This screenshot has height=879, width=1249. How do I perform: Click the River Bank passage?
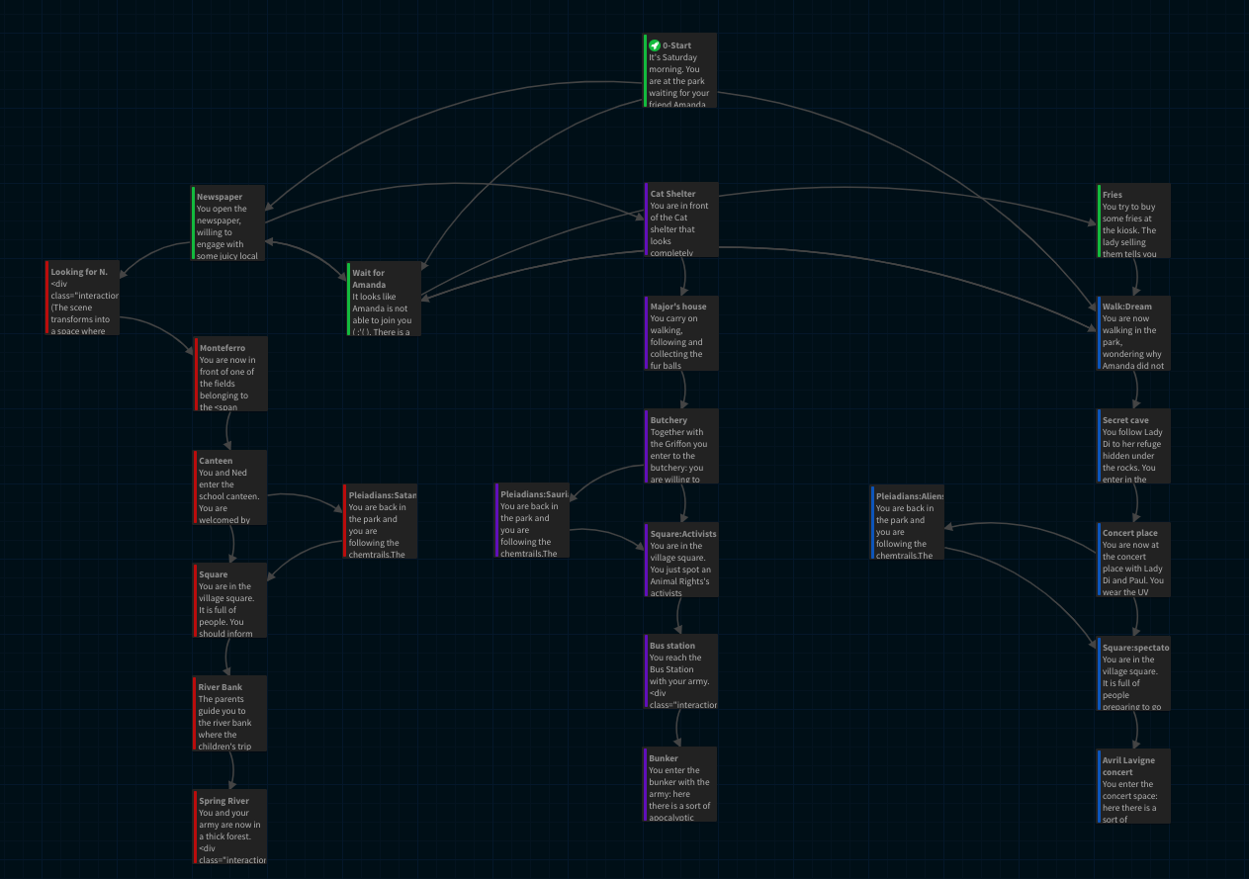(x=230, y=713)
